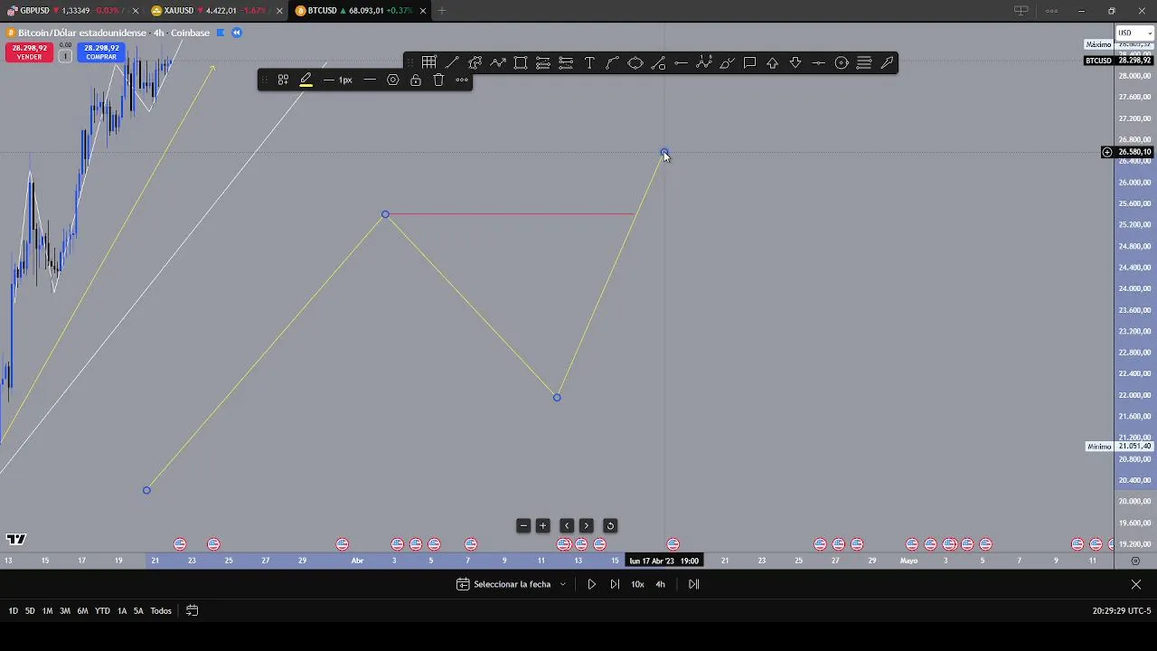
Task: Click the replay mode rewind icon
Action: click(x=237, y=33)
